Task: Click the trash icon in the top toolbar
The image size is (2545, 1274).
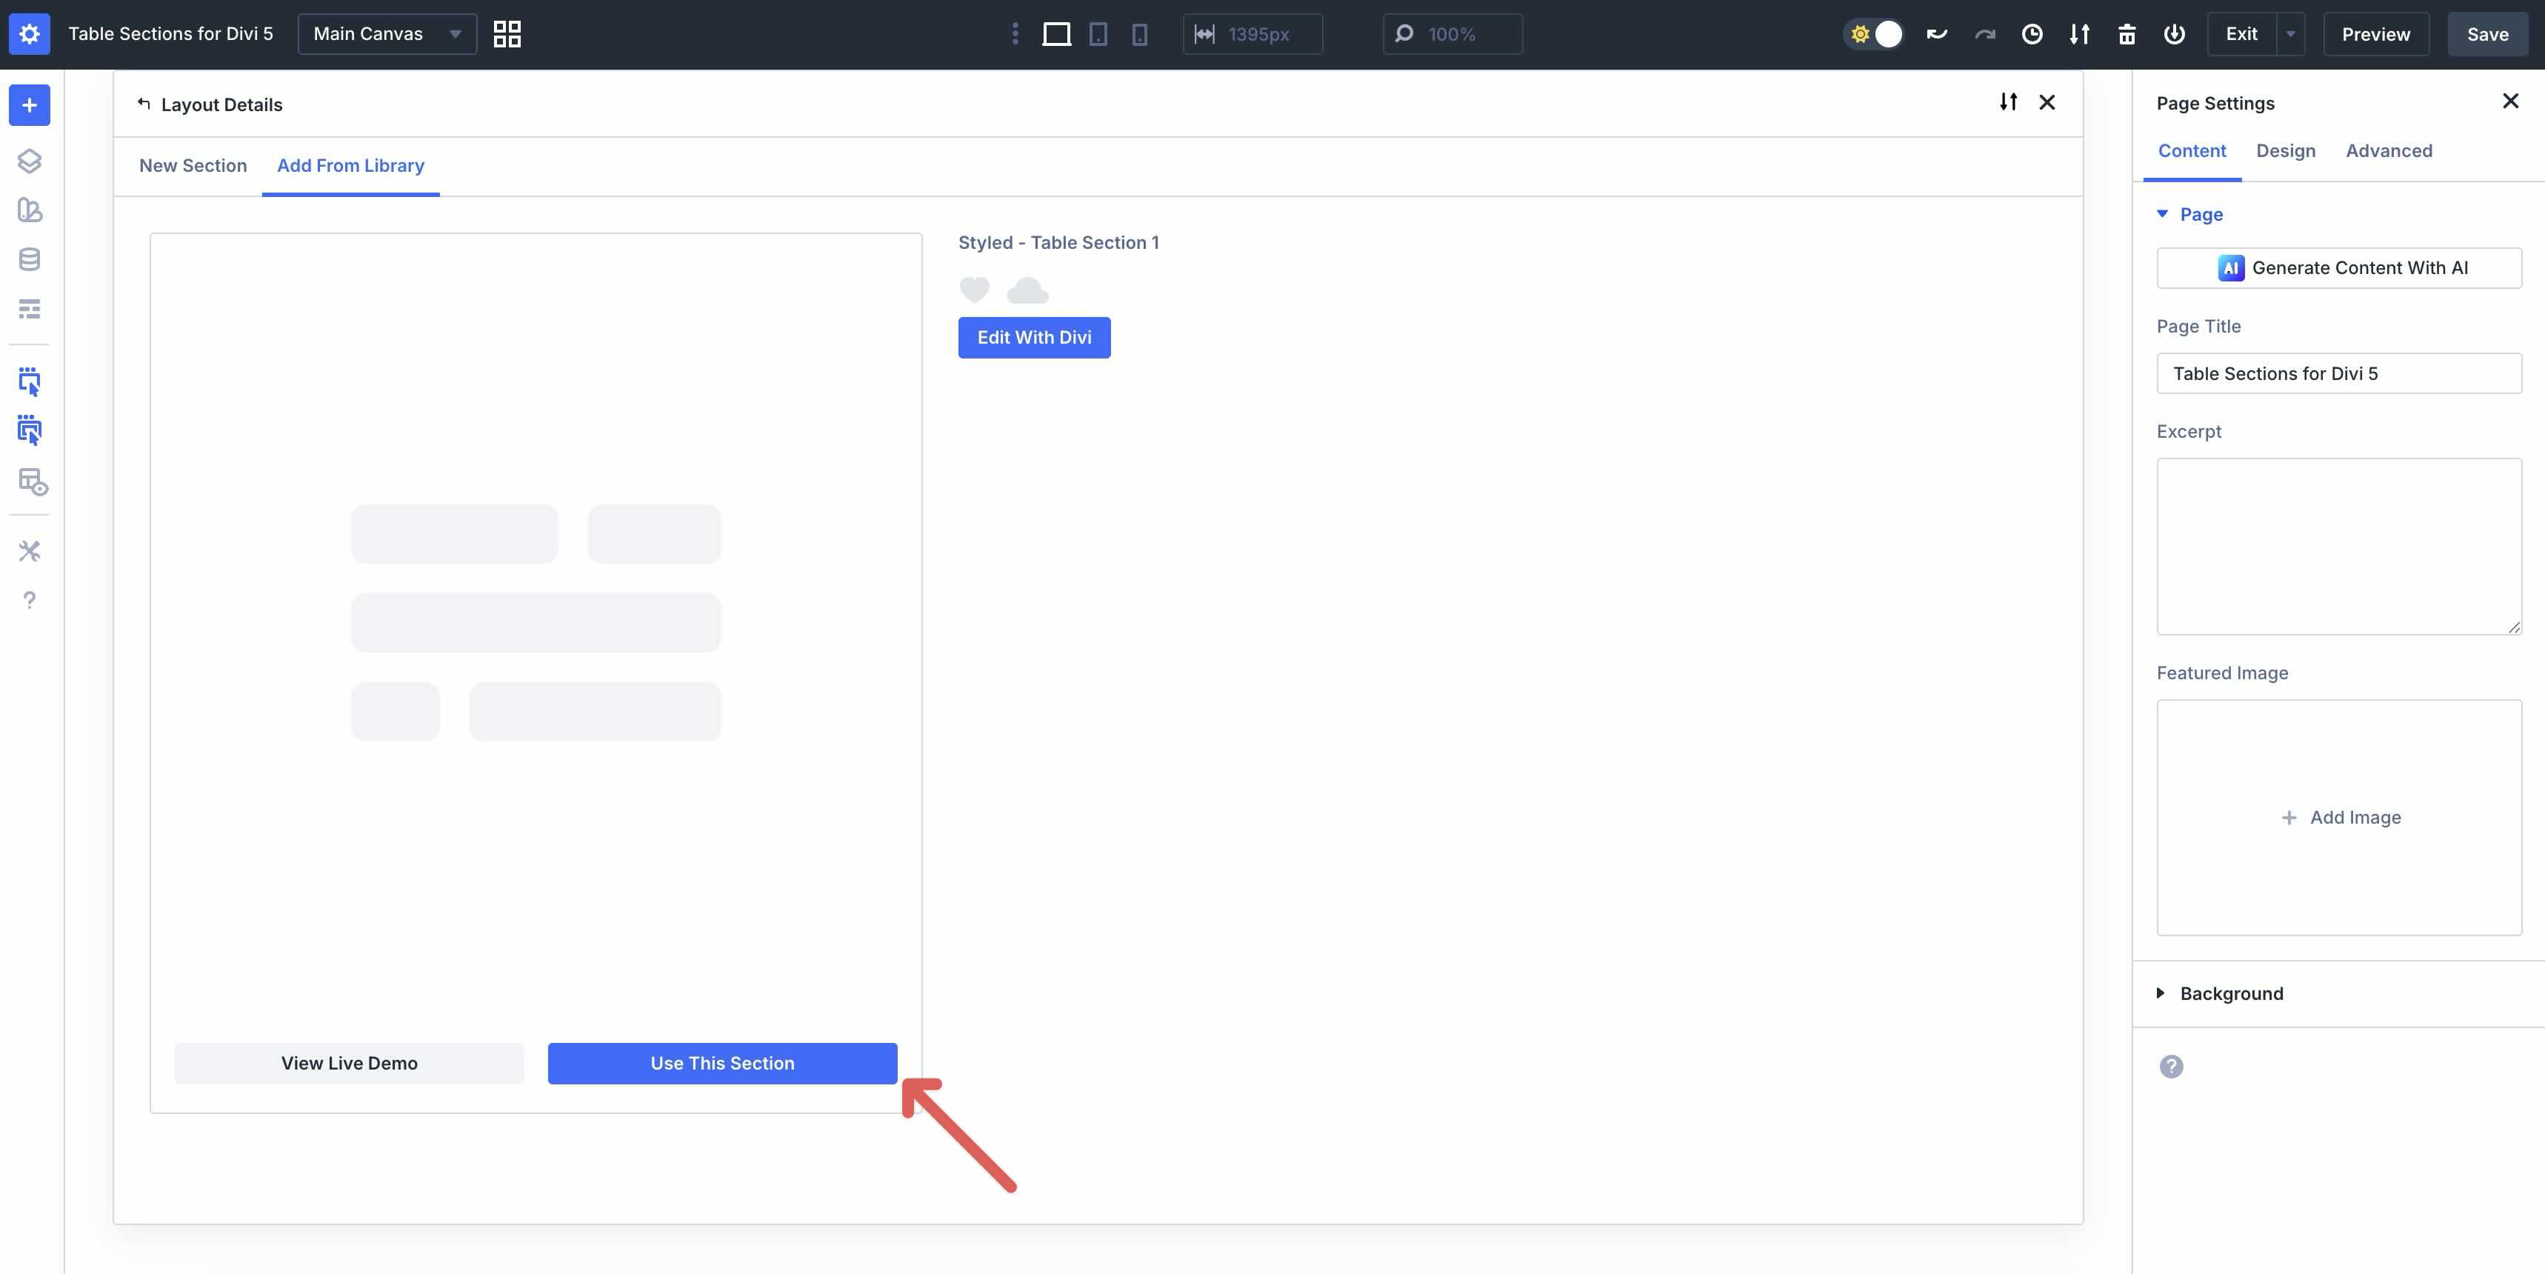Action: click(2127, 33)
